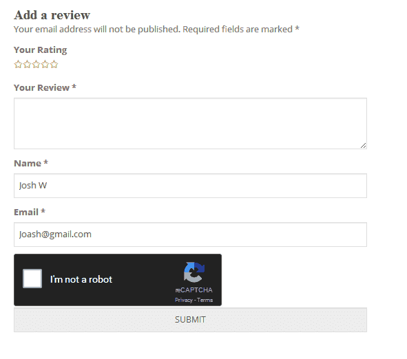Viewport: 407px width, 359px height.
Task: Click the Email field label
Action: pos(30,212)
